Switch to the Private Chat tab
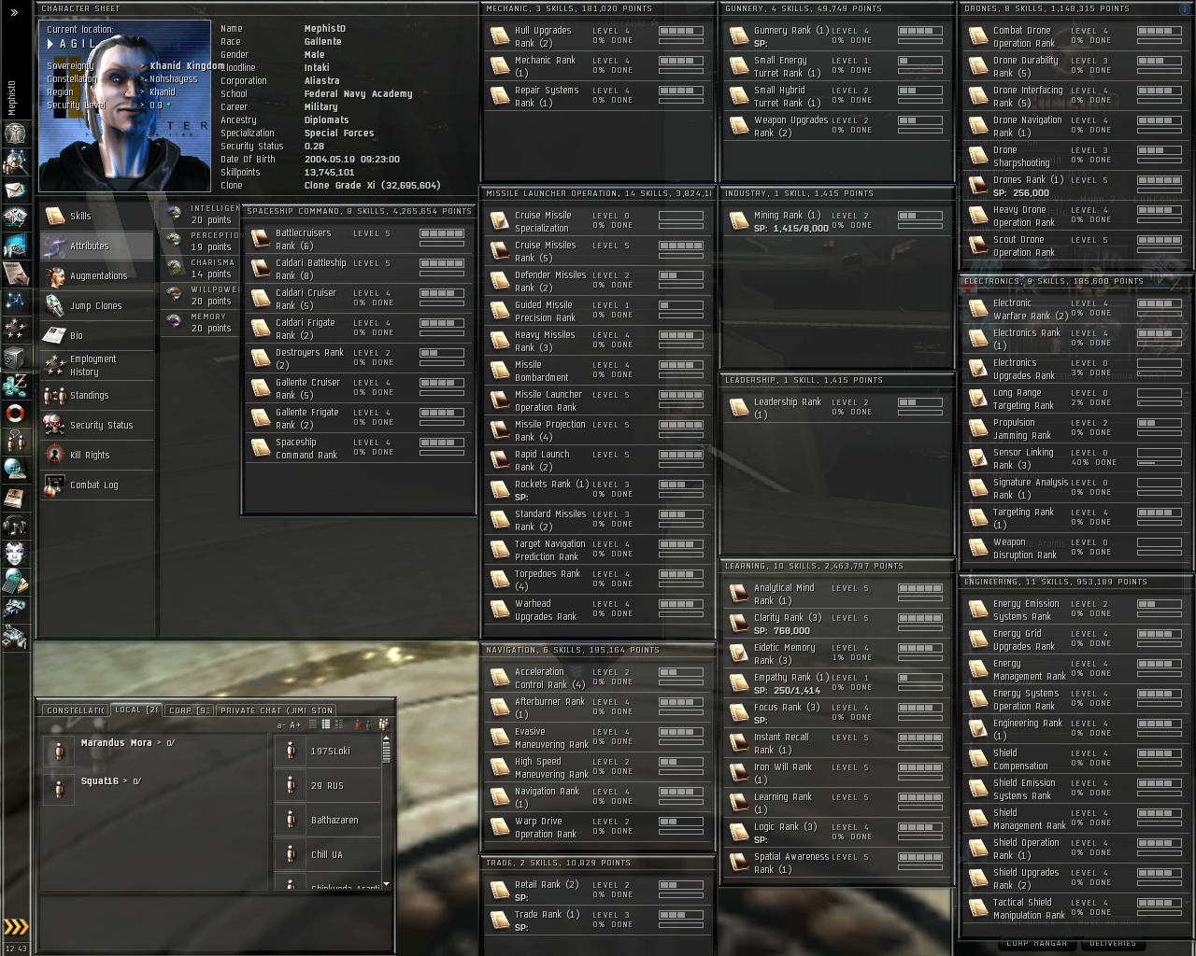The width and height of the screenshot is (1196, 956). click(x=277, y=710)
